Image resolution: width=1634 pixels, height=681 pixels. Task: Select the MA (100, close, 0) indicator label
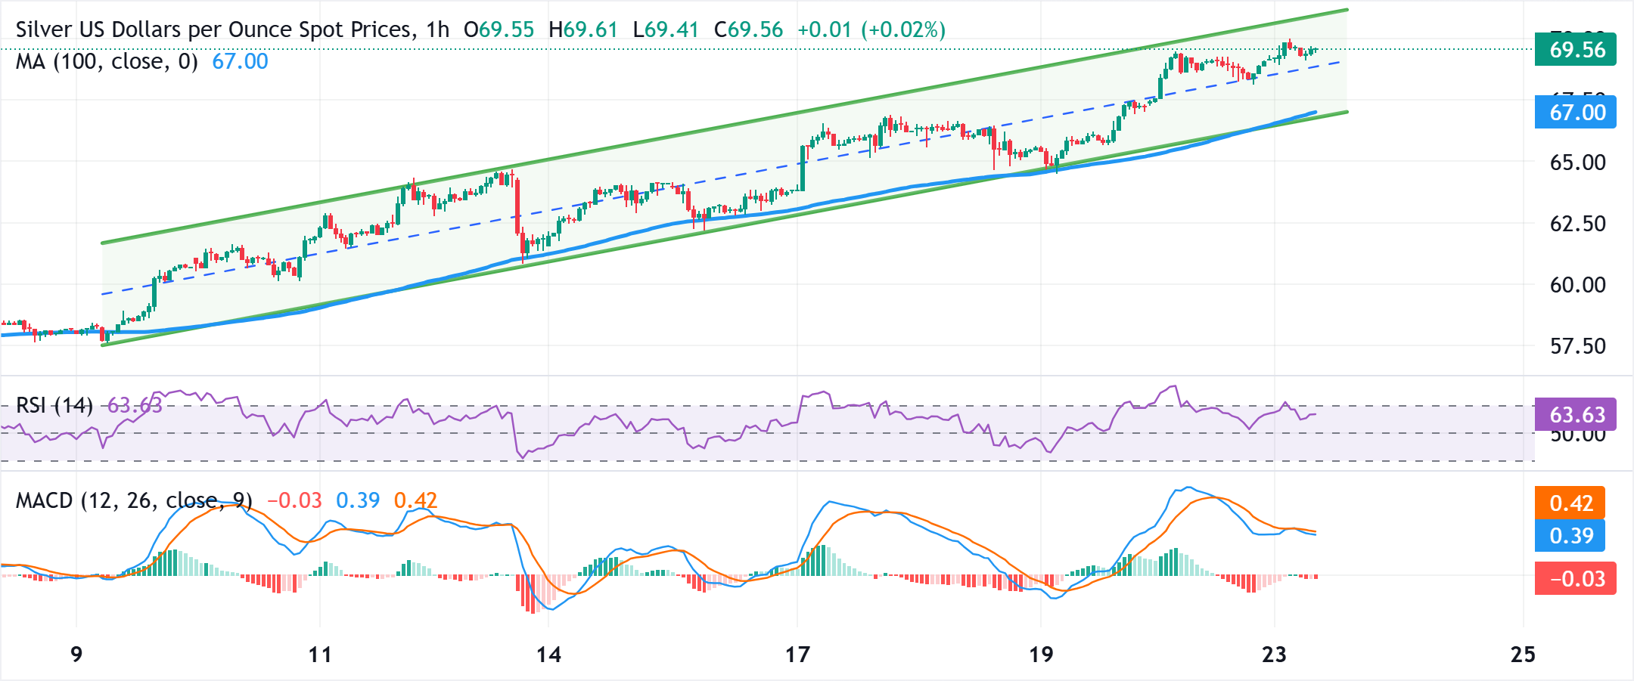[x=106, y=63]
